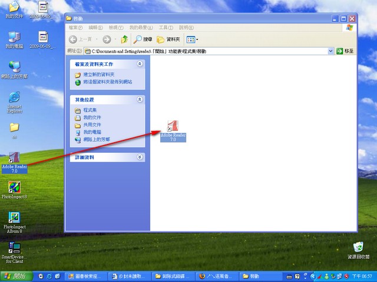Open the address bar dropdown arrow

click(330, 51)
